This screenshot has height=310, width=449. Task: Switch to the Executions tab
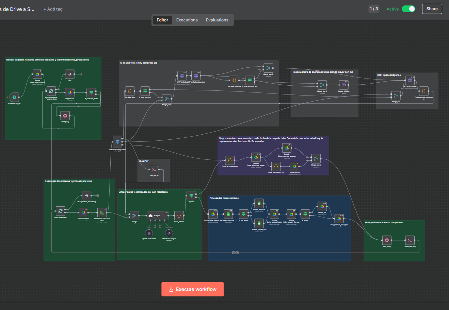click(x=187, y=20)
